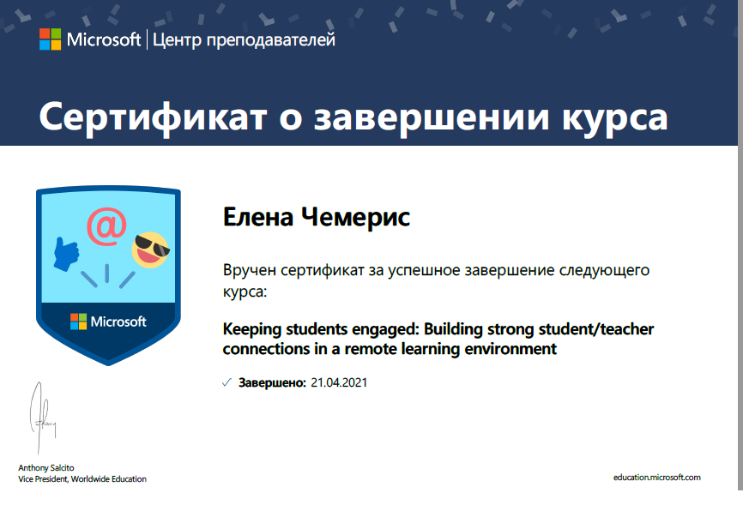Click the Сертификат о завершении курса heading
This screenshot has height=523, width=743.
353,117
